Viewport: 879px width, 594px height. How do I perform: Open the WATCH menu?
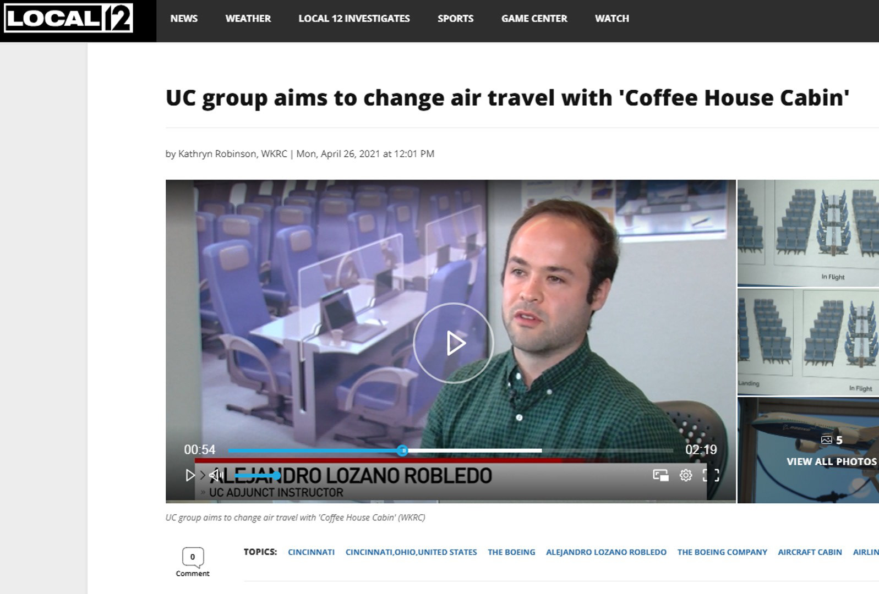(x=612, y=19)
